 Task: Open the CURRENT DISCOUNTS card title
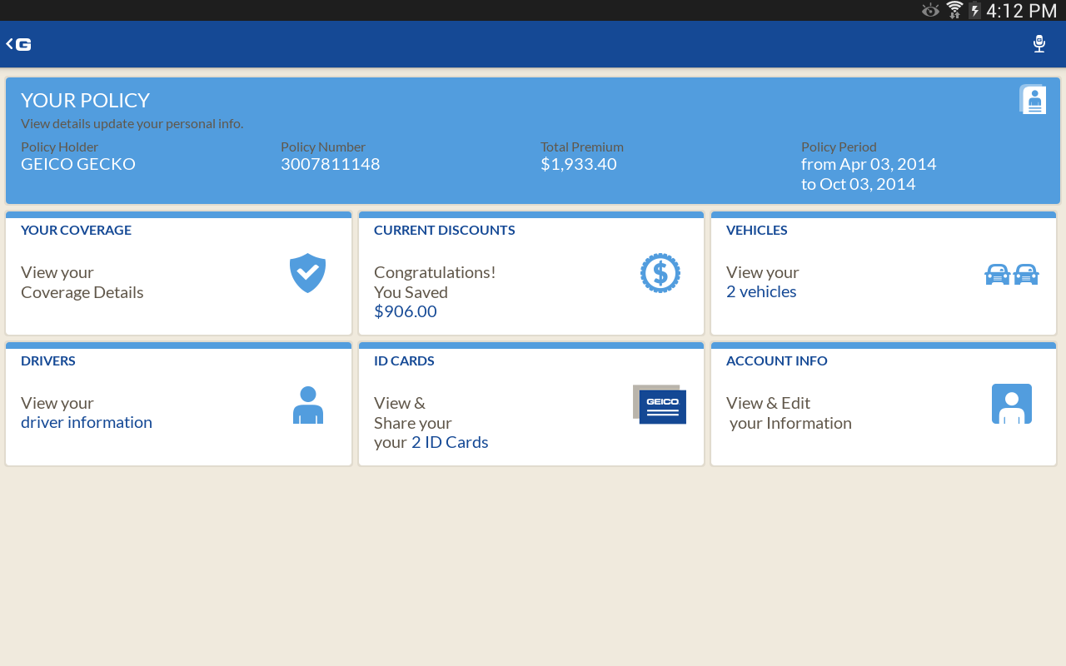coord(445,230)
